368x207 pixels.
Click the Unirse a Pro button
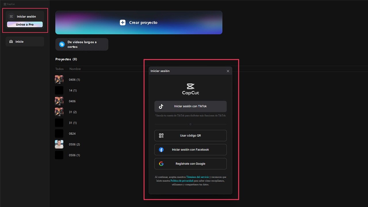pos(25,24)
